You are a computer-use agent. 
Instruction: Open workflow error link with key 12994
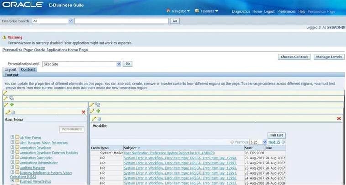click(x=180, y=158)
